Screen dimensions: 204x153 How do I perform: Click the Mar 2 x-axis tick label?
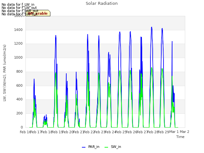click(185, 132)
